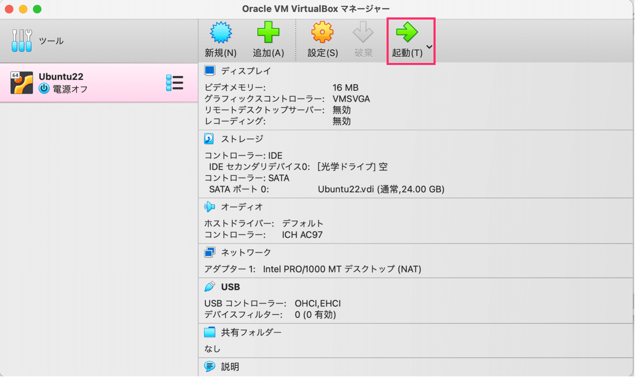The width and height of the screenshot is (636, 377).
Task: Close the VirtualBox Manager window
Action: click(9, 9)
